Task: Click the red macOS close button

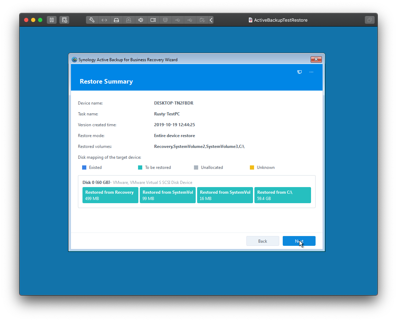Action: [26, 20]
